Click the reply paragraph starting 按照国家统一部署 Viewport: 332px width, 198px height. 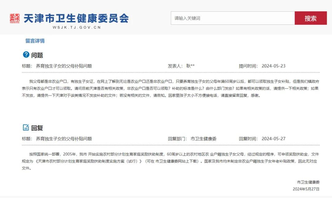(x=170, y=161)
